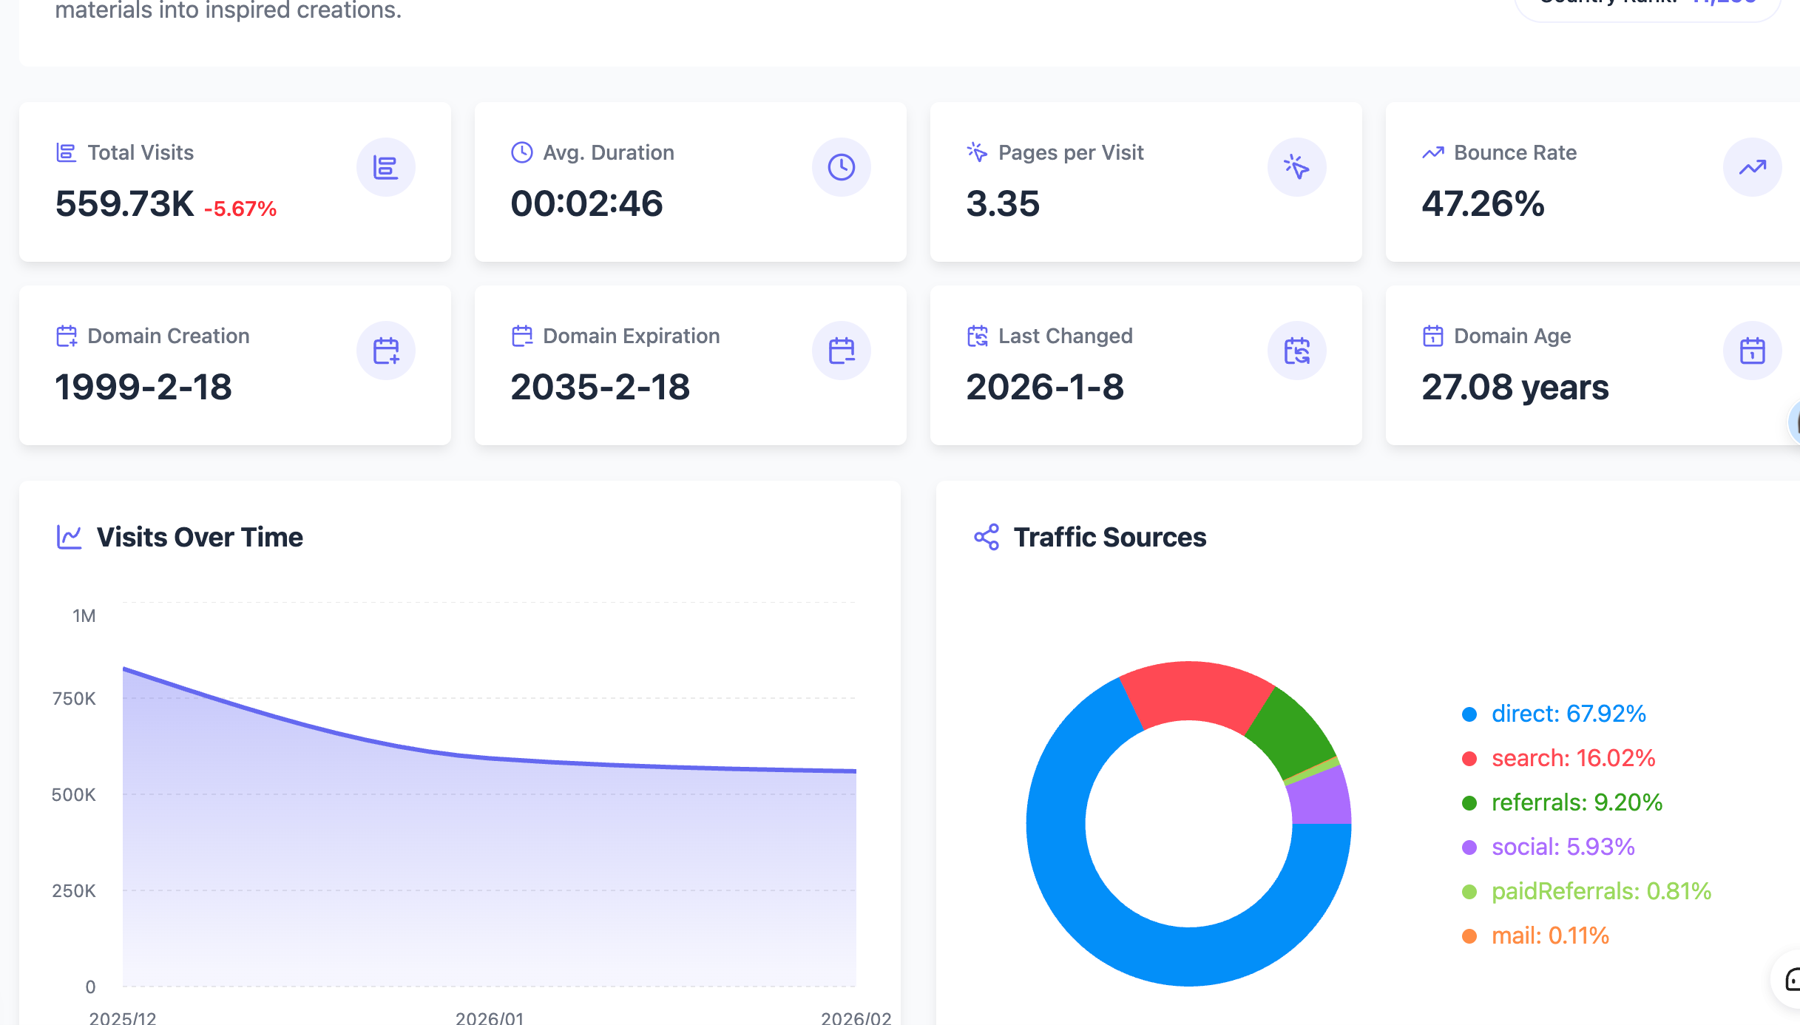Screen dimensions: 1800x1025
Task: Click the Domain Age calendar icon
Action: tap(1752, 351)
